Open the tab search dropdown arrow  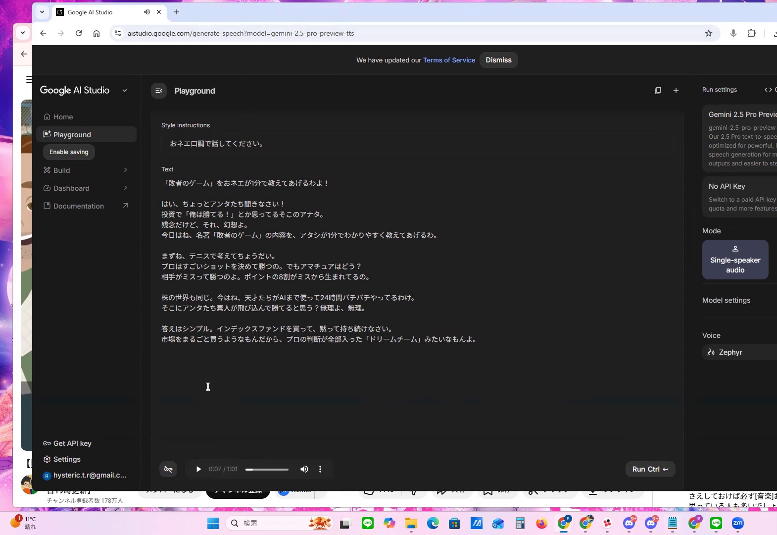(x=42, y=12)
